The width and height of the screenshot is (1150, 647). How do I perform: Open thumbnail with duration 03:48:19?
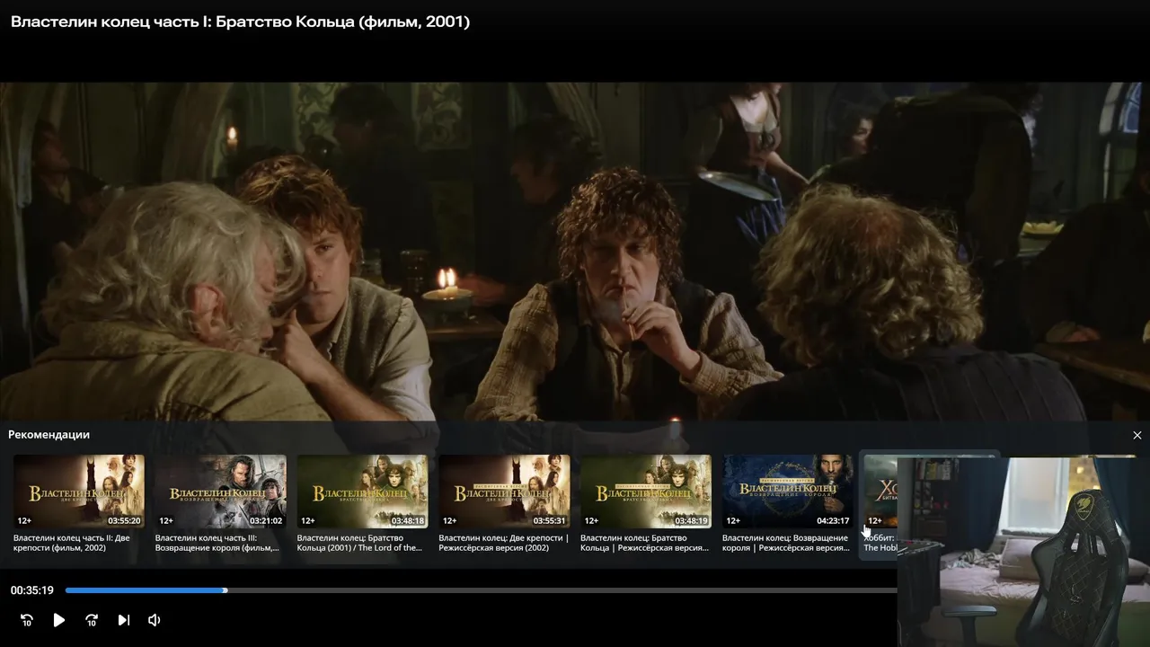click(x=646, y=492)
